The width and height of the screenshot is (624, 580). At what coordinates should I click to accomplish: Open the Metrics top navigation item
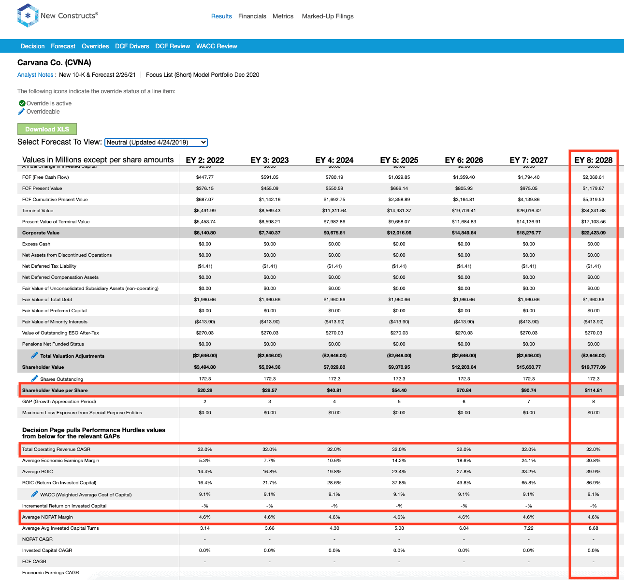pos(283,16)
